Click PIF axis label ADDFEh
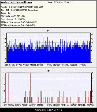This screenshot has width=97, height=112. click(x=33, y=105)
